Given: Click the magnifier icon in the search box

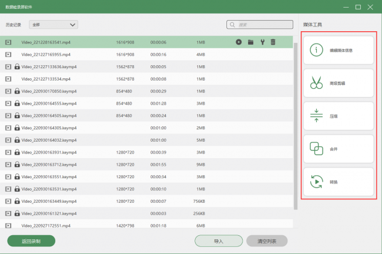Looking at the screenshot, I should [x=232, y=25].
